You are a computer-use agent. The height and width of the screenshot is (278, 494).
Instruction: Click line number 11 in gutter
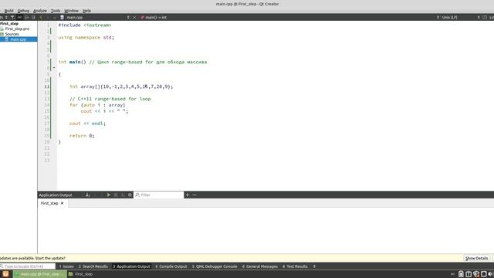click(47, 86)
